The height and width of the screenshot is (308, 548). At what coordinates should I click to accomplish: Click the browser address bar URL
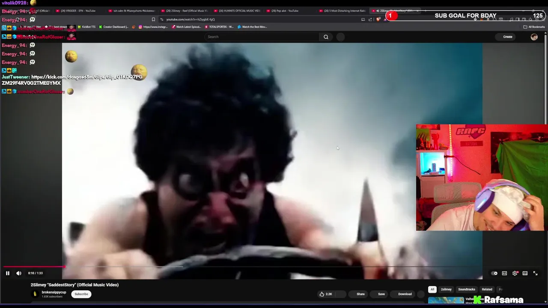pyautogui.click(x=191, y=19)
